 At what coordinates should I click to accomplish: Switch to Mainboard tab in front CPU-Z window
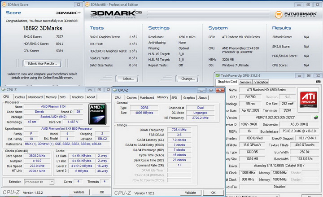(147, 98)
